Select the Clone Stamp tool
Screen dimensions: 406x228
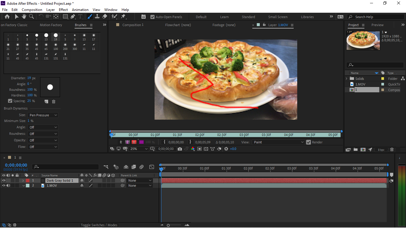pos(97,17)
